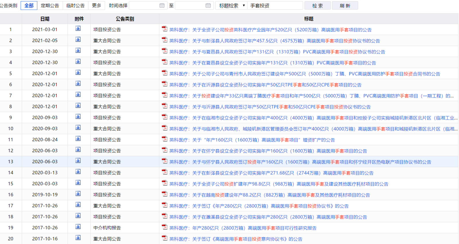
Task: Switch to 定期公告 tab
Action: click(x=50, y=5)
